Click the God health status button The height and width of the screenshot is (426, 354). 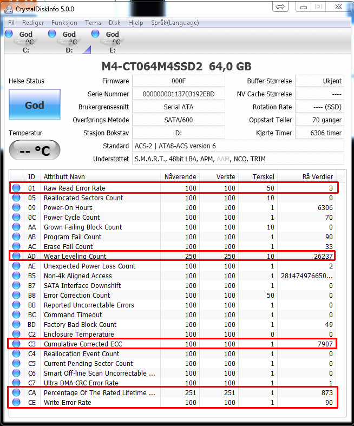tap(35, 104)
